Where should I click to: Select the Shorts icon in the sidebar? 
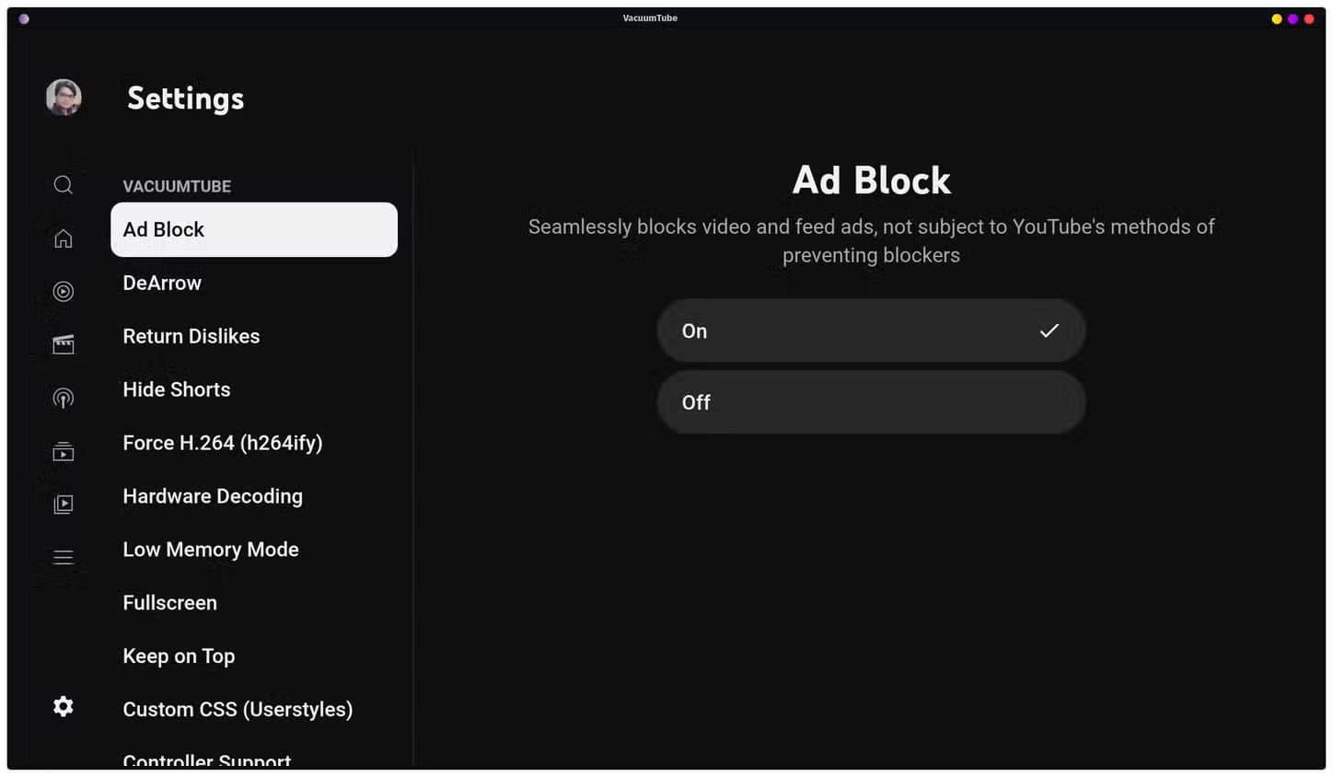coord(63,291)
